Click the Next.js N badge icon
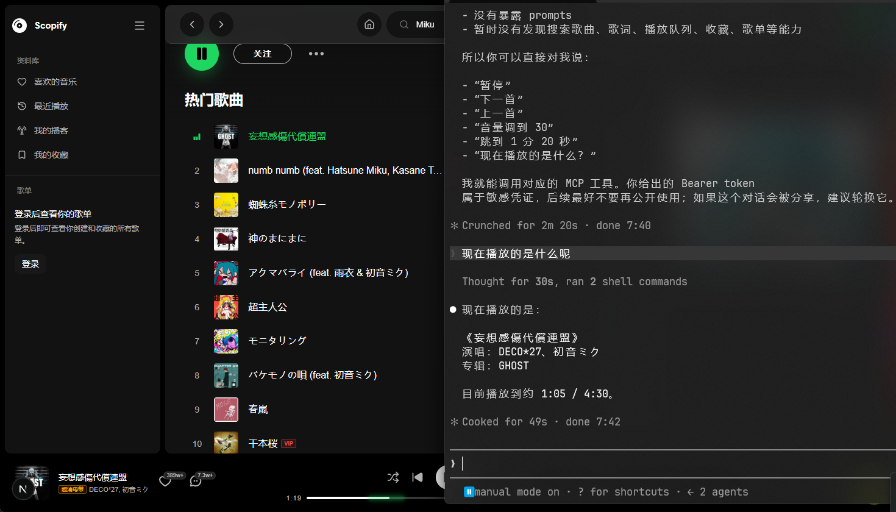 pyautogui.click(x=23, y=489)
